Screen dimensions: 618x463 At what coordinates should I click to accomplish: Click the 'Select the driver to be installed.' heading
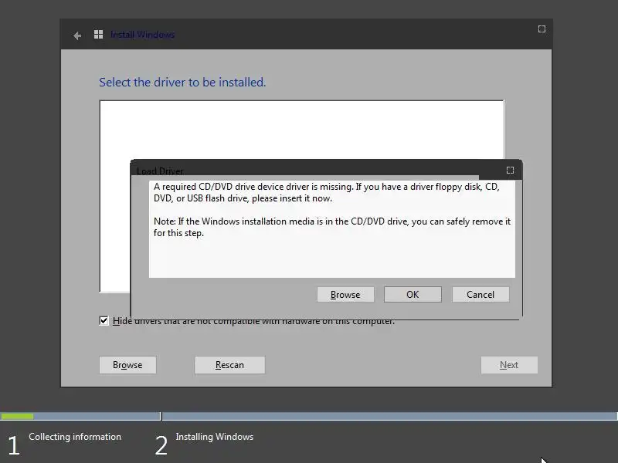tap(182, 83)
